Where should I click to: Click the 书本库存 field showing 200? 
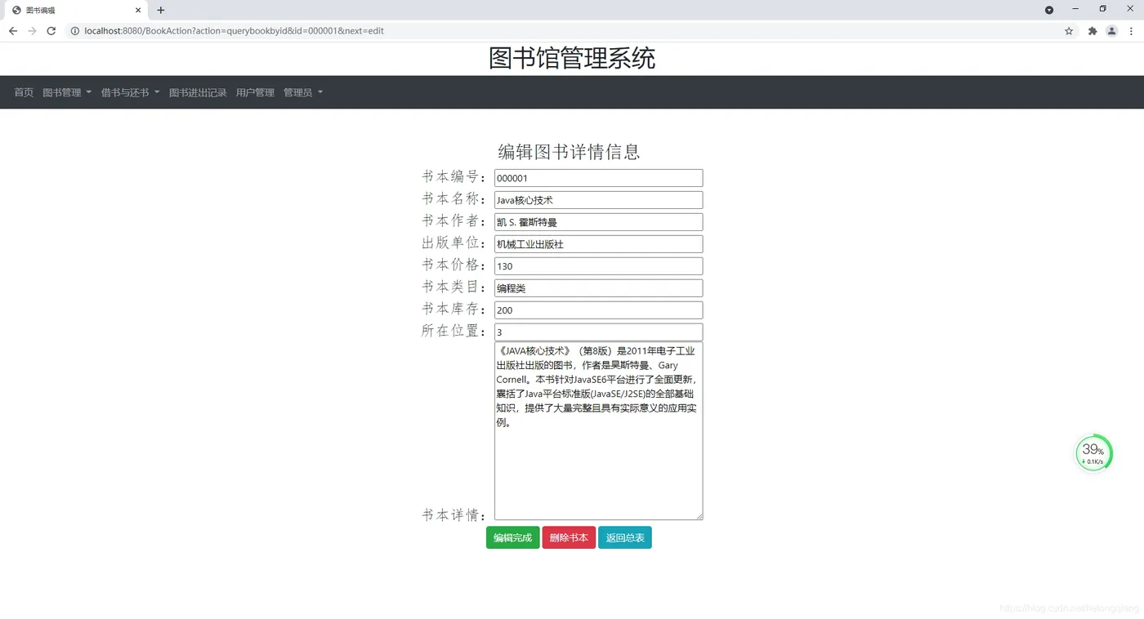click(598, 310)
